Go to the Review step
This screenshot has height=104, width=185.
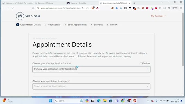point(112,25)
